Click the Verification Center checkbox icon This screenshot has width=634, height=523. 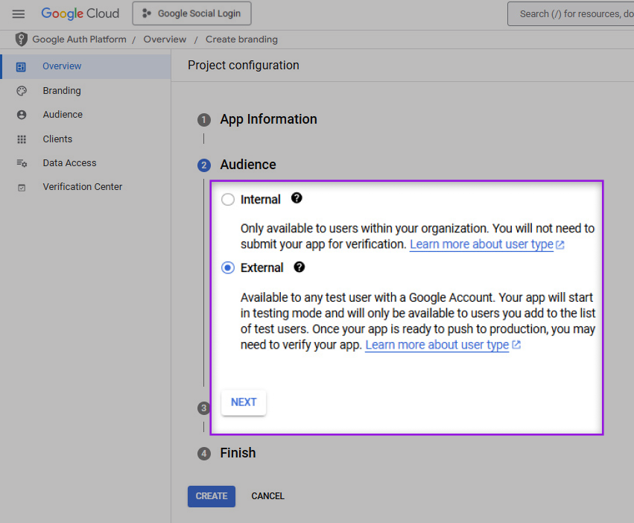coord(22,187)
